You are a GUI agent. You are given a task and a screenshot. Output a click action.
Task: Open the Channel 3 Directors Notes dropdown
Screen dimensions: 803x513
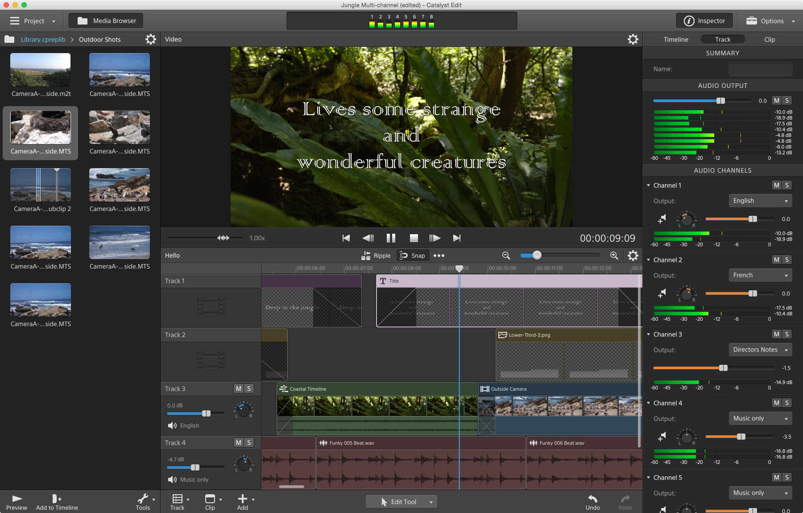pos(760,350)
